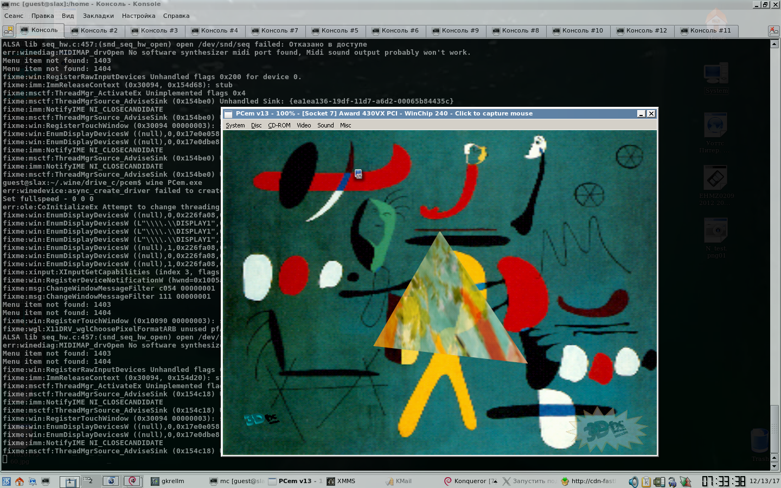Click the Konsole scrollbar up arrow

click(774, 44)
